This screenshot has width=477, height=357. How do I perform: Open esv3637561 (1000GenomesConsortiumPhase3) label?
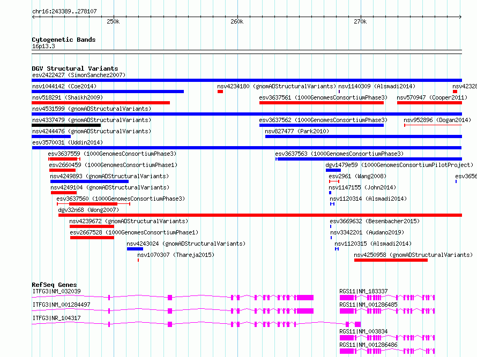323,97
